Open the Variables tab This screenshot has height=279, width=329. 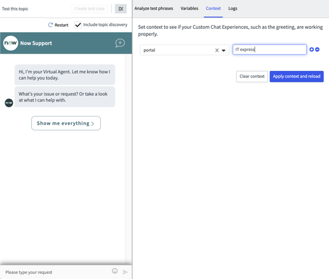click(189, 9)
